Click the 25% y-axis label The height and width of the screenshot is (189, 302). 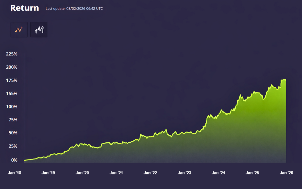13,146
